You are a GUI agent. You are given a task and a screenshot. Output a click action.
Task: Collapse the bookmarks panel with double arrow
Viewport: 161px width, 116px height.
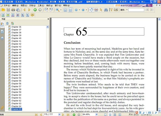(x=48, y=19)
